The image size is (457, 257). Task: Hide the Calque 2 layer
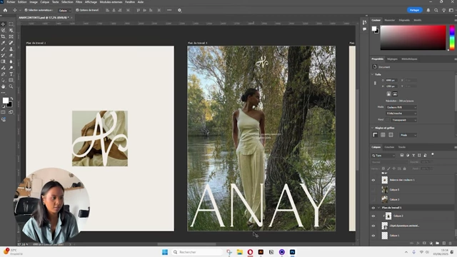tap(373, 216)
